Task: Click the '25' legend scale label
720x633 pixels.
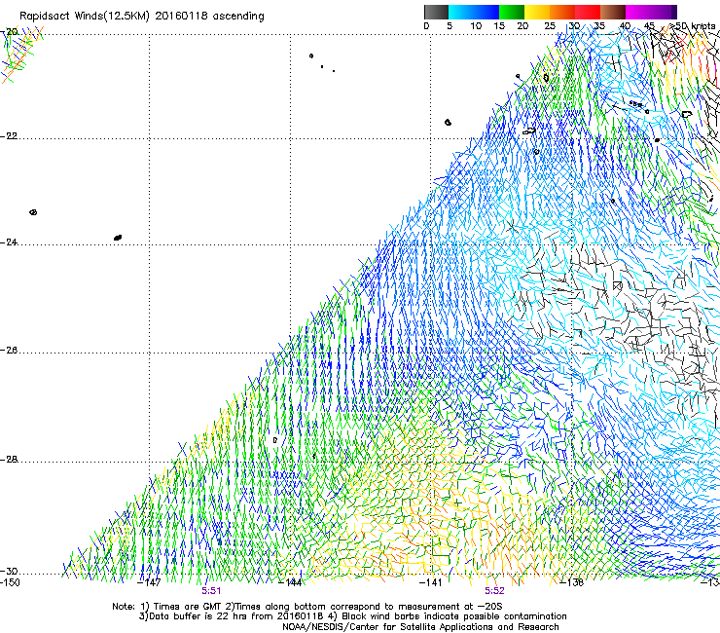Action: 550,26
